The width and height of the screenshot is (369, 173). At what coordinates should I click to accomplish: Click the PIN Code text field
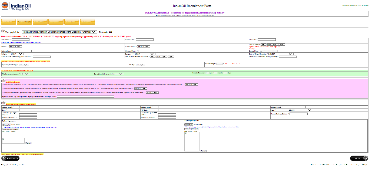[167, 110]
